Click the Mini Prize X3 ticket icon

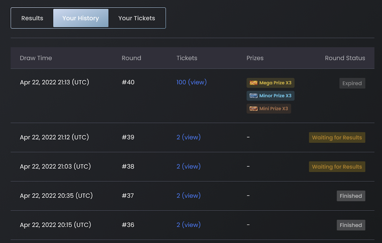click(253, 109)
